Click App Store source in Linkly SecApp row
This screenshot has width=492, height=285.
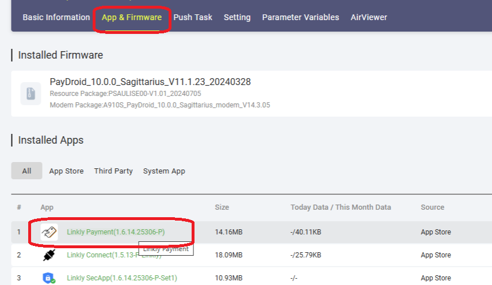436,278
